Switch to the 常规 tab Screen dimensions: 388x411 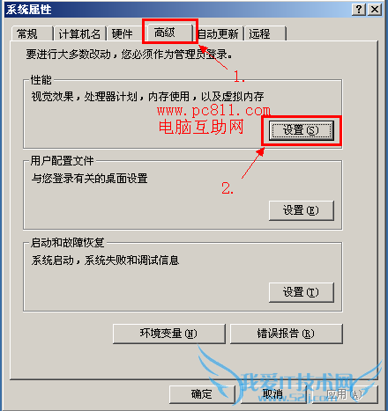coord(32,33)
